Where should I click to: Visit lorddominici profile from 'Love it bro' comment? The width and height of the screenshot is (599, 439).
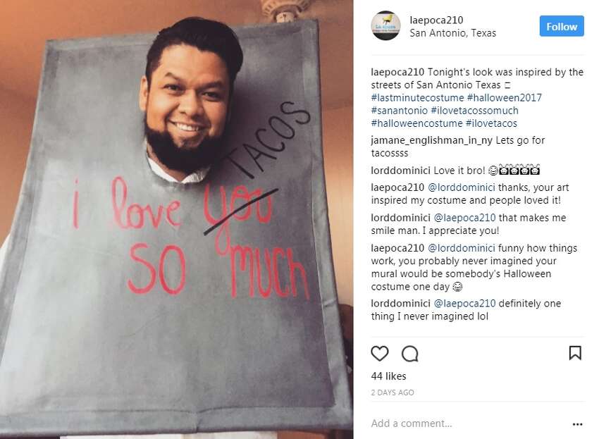click(401, 171)
